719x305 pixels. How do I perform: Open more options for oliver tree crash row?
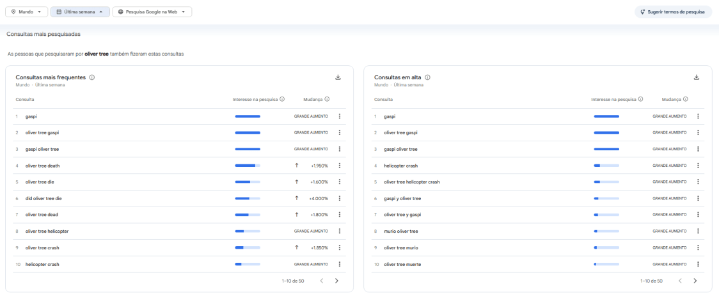point(339,247)
